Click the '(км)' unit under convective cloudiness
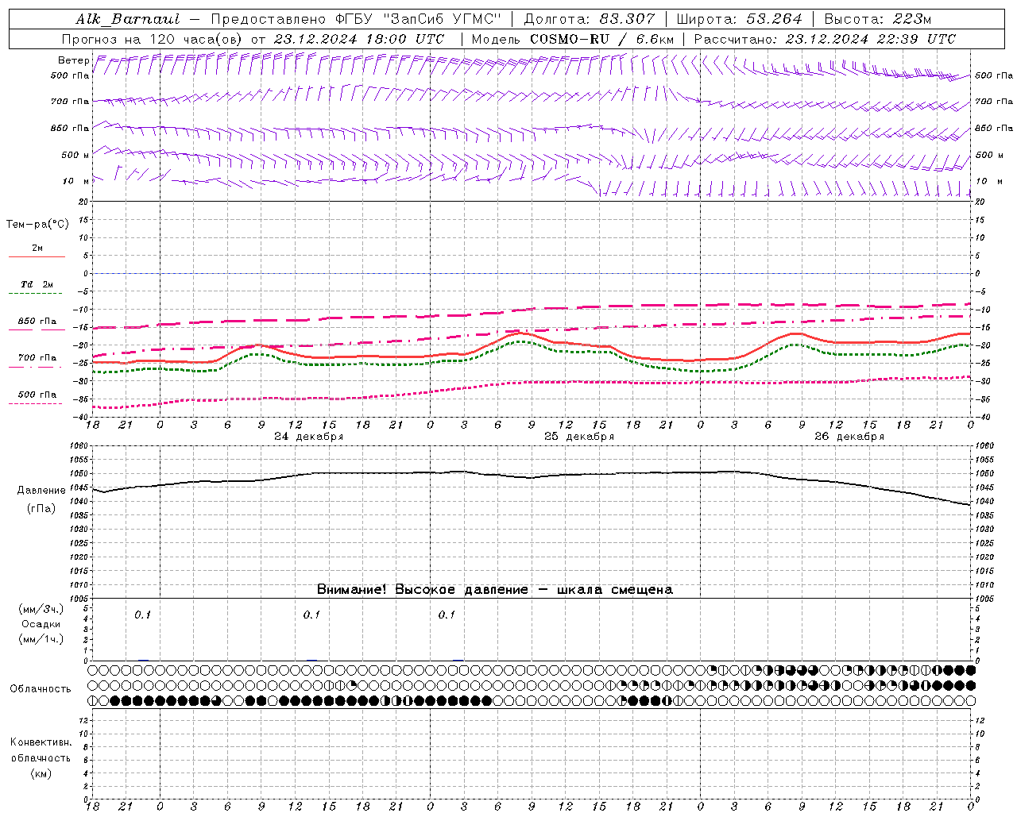 point(41,773)
